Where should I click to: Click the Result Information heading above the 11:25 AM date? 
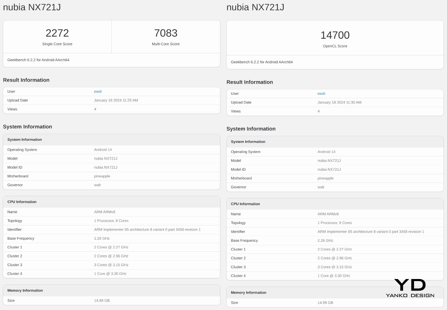coord(26,80)
